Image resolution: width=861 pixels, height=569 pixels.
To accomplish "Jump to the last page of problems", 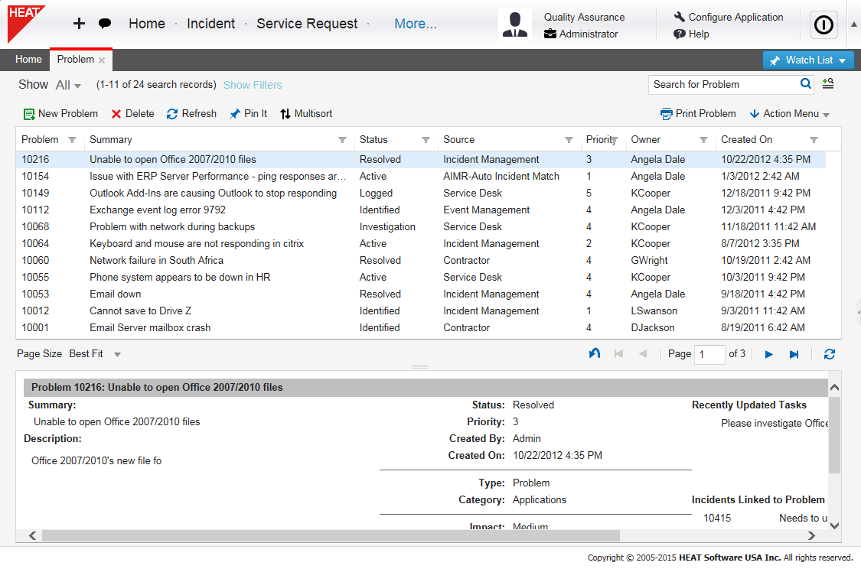I will pos(794,353).
